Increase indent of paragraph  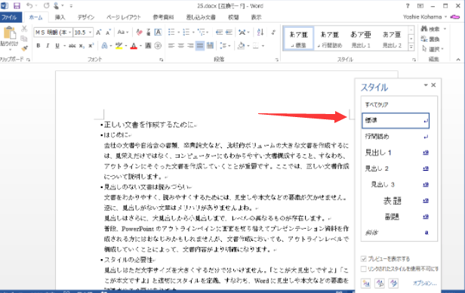[x=229, y=32]
